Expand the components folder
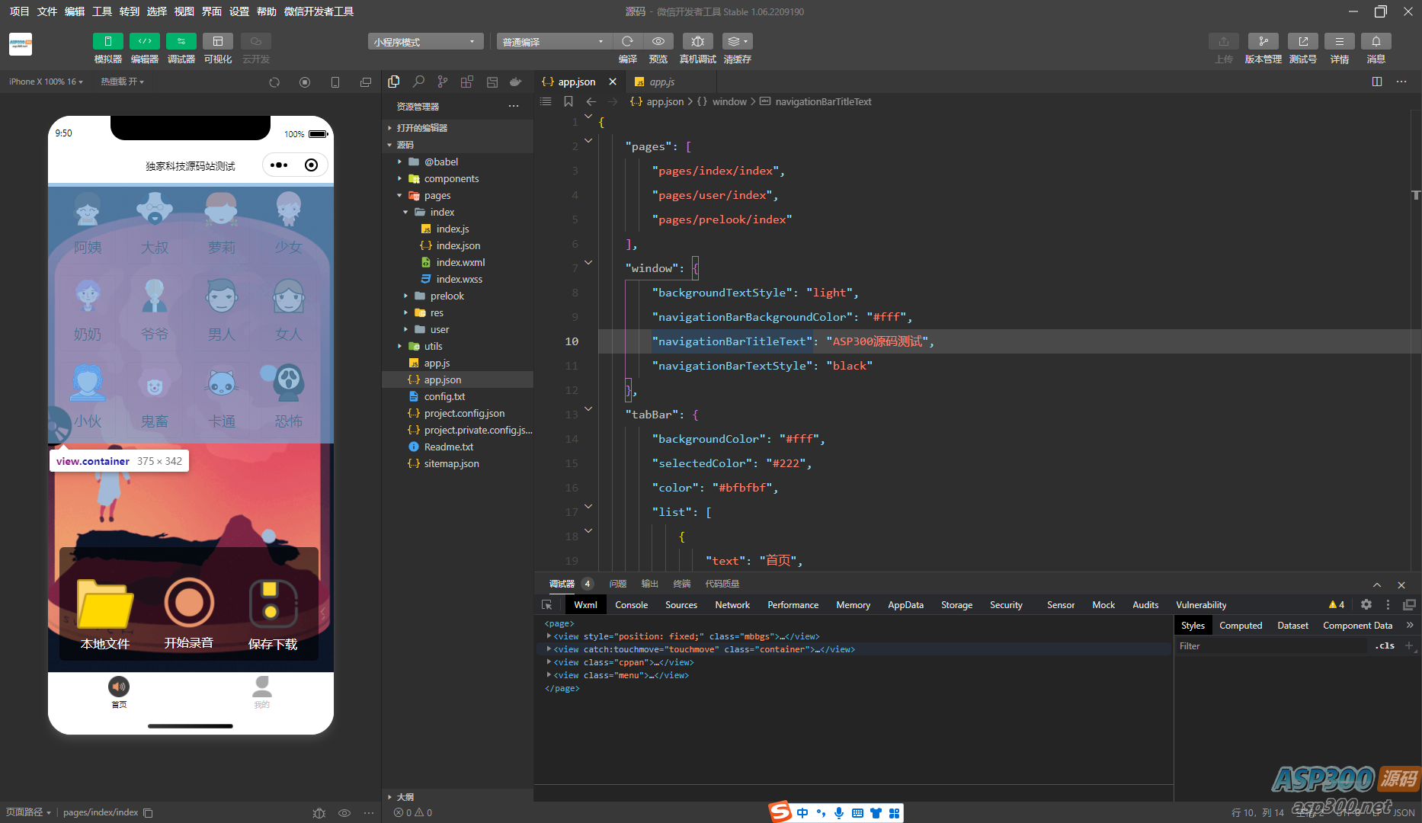This screenshot has width=1422, height=823. 451,178
